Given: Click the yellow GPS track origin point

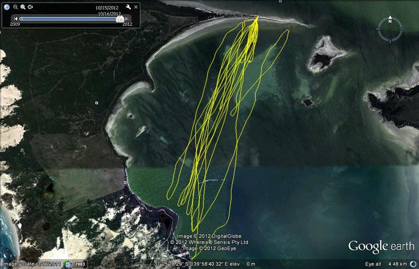Looking at the screenshot, I should (x=257, y=17).
